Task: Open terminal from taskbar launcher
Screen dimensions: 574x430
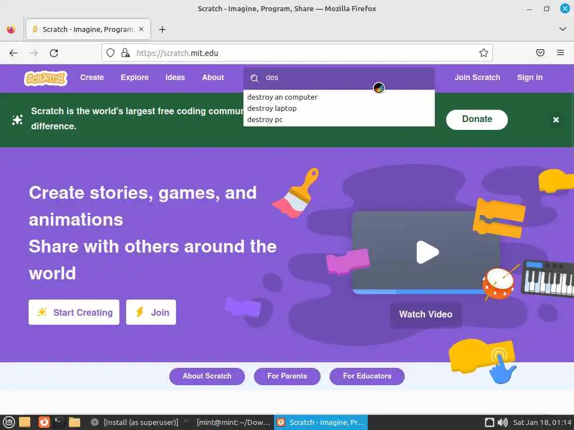Action: point(59,422)
